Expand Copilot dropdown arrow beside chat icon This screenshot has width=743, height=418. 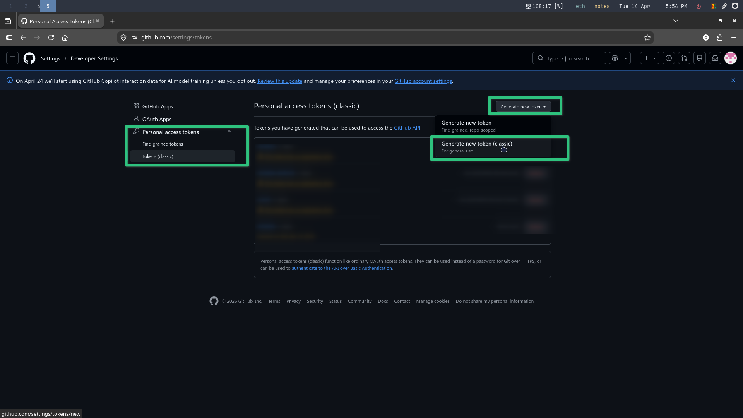point(626,58)
